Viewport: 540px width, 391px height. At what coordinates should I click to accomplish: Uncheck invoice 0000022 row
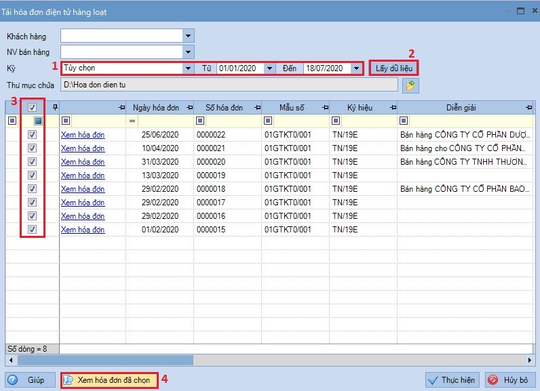click(32, 134)
